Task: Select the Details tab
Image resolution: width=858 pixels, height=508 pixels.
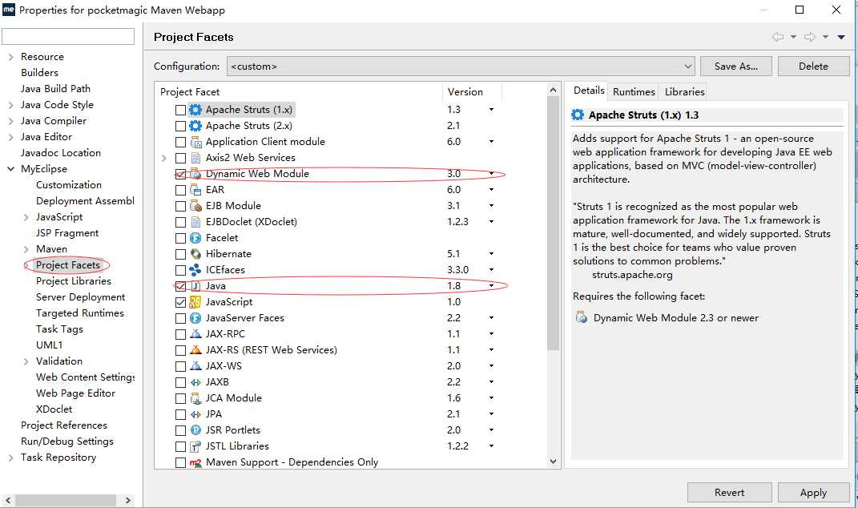Action: (x=589, y=91)
